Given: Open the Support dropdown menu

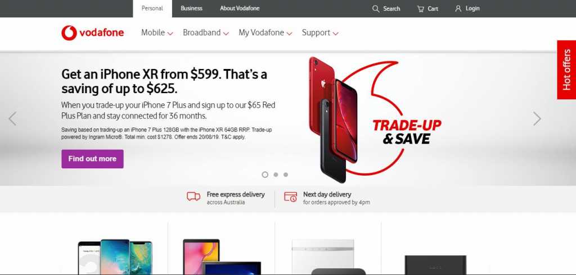Looking at the screenshot, I should (320, 33).
